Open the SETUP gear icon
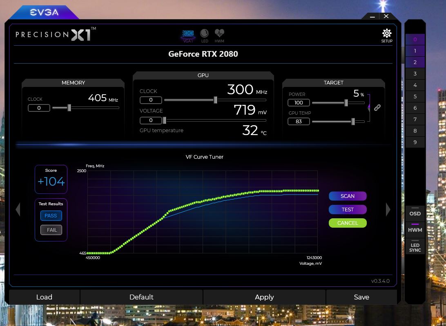The height and width of the screenshot is (326, 446). 386,35
